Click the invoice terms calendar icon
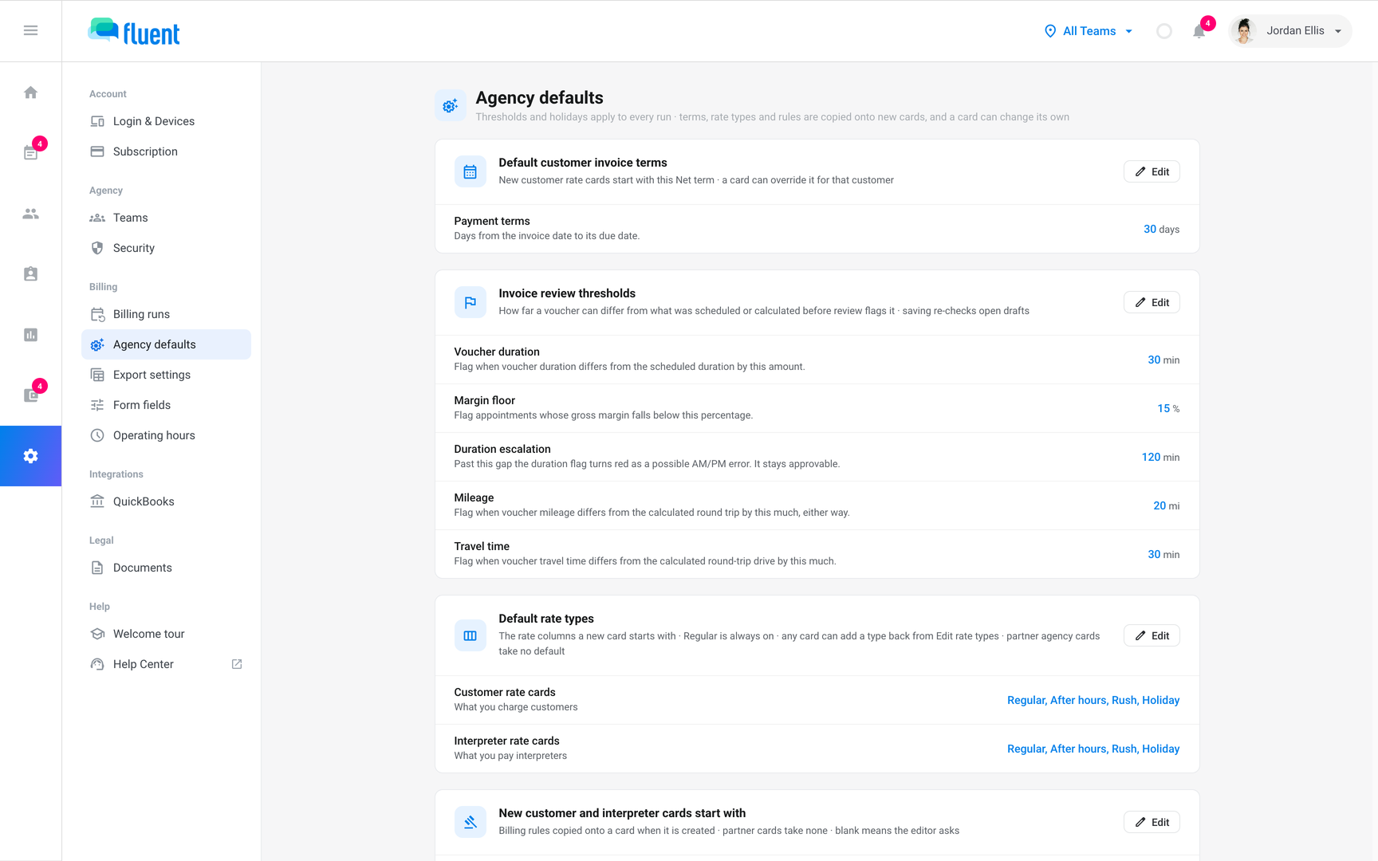 470,171
